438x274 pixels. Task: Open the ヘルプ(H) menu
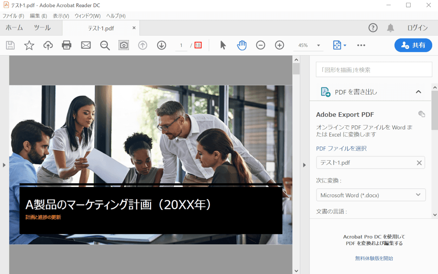(x=116, y=16)
